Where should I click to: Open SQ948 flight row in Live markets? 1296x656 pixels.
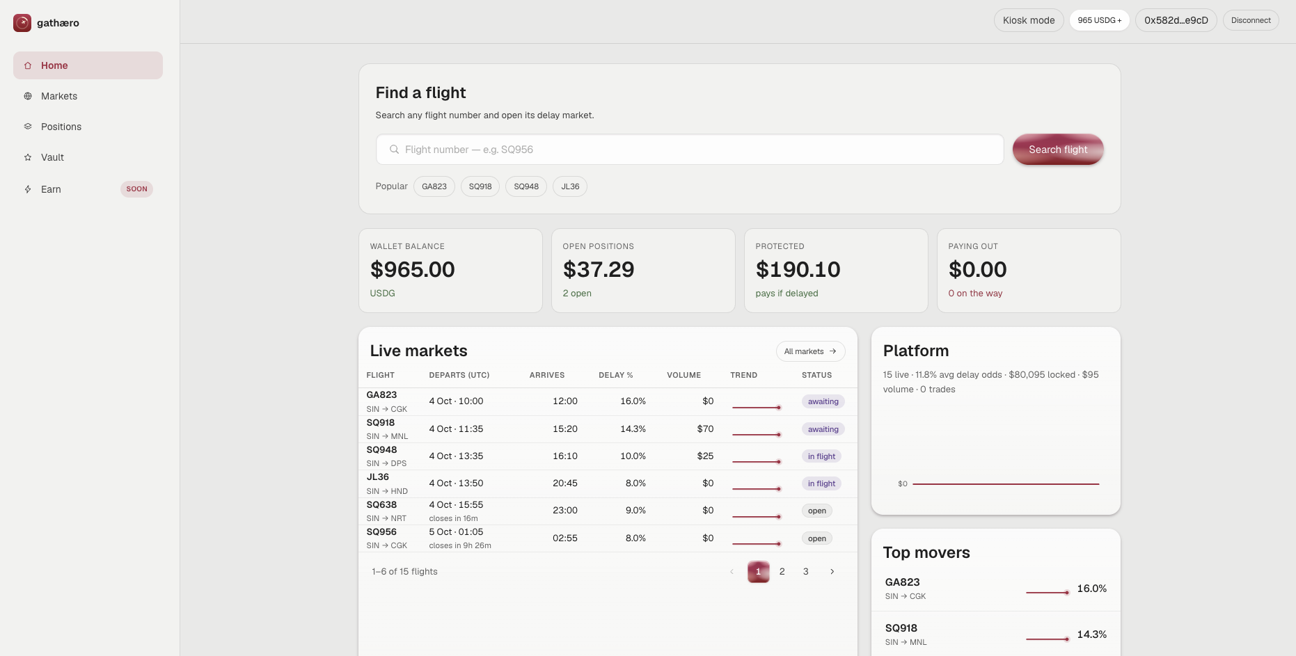pyautogui.click(x=608, y=456)
